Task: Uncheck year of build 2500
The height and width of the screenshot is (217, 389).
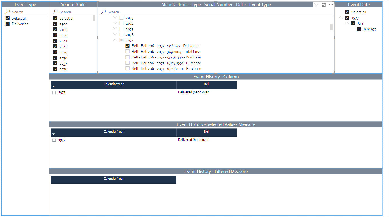Action: 55,24
